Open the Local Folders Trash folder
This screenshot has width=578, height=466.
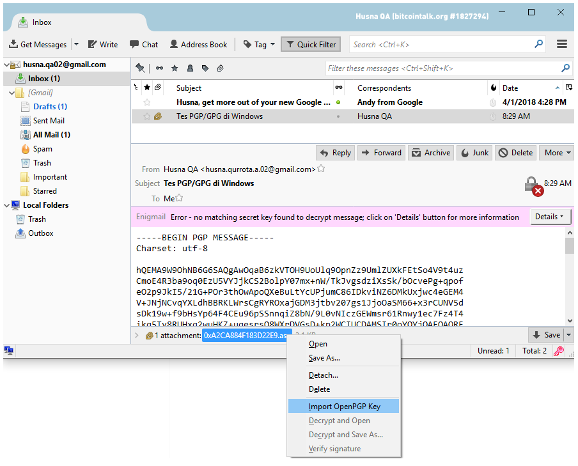[x=37, y=219]
